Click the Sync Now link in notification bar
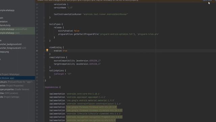 [x=207, y=0]
